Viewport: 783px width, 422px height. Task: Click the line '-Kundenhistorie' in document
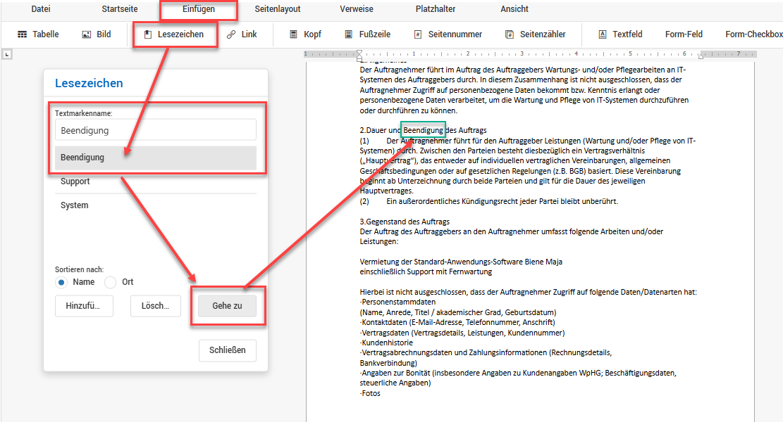click(x=386, y=343)
